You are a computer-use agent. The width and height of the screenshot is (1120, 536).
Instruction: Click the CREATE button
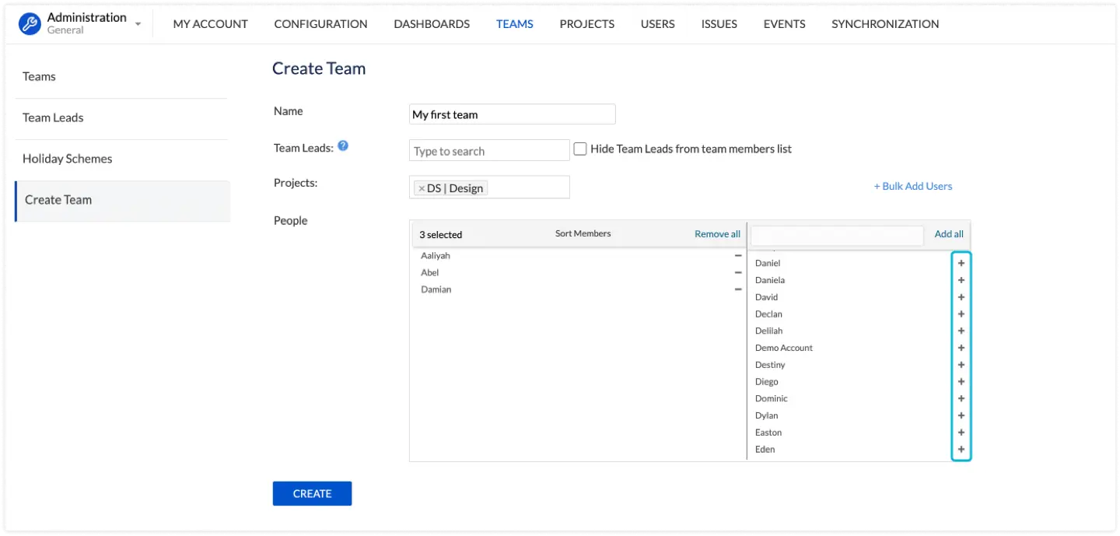coord(312,493)
